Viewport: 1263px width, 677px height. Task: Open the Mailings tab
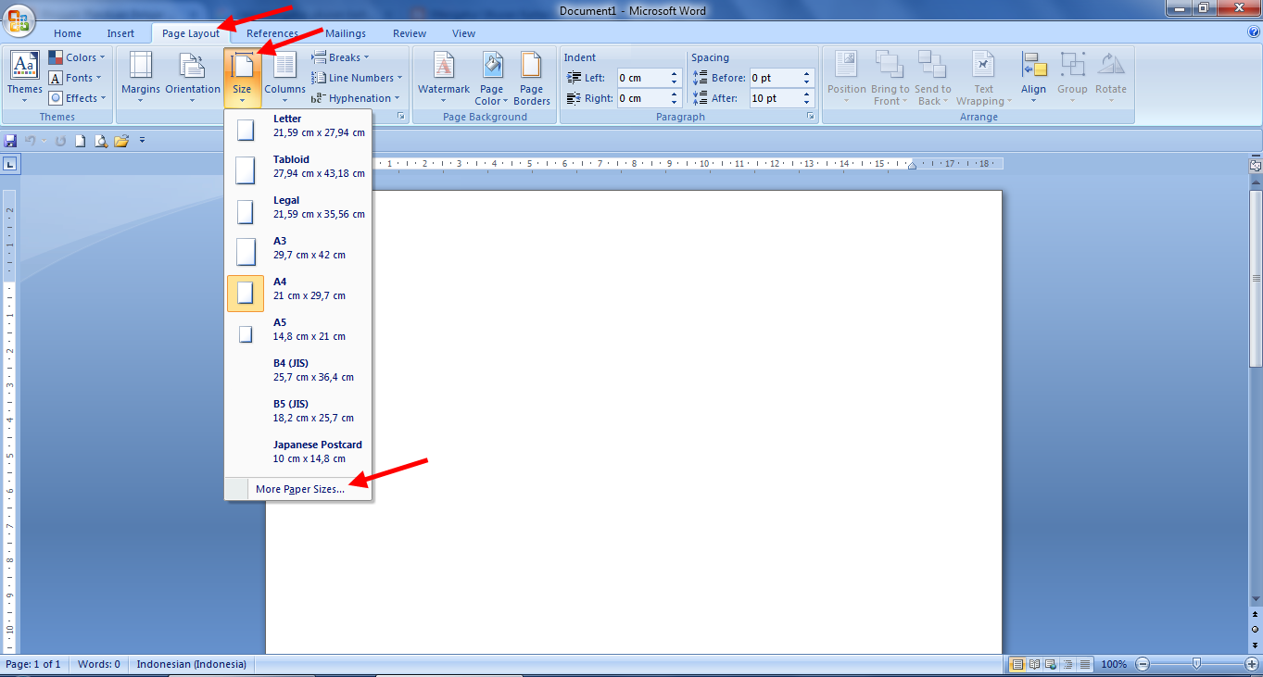tap(346, 33)
